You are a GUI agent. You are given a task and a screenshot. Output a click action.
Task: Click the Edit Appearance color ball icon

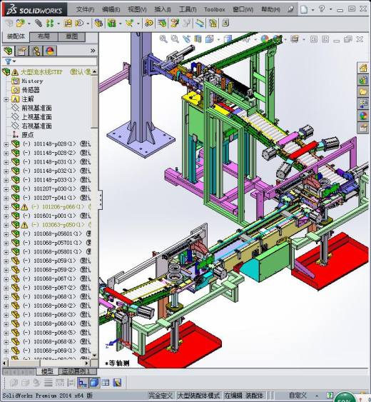coord(265,39)
